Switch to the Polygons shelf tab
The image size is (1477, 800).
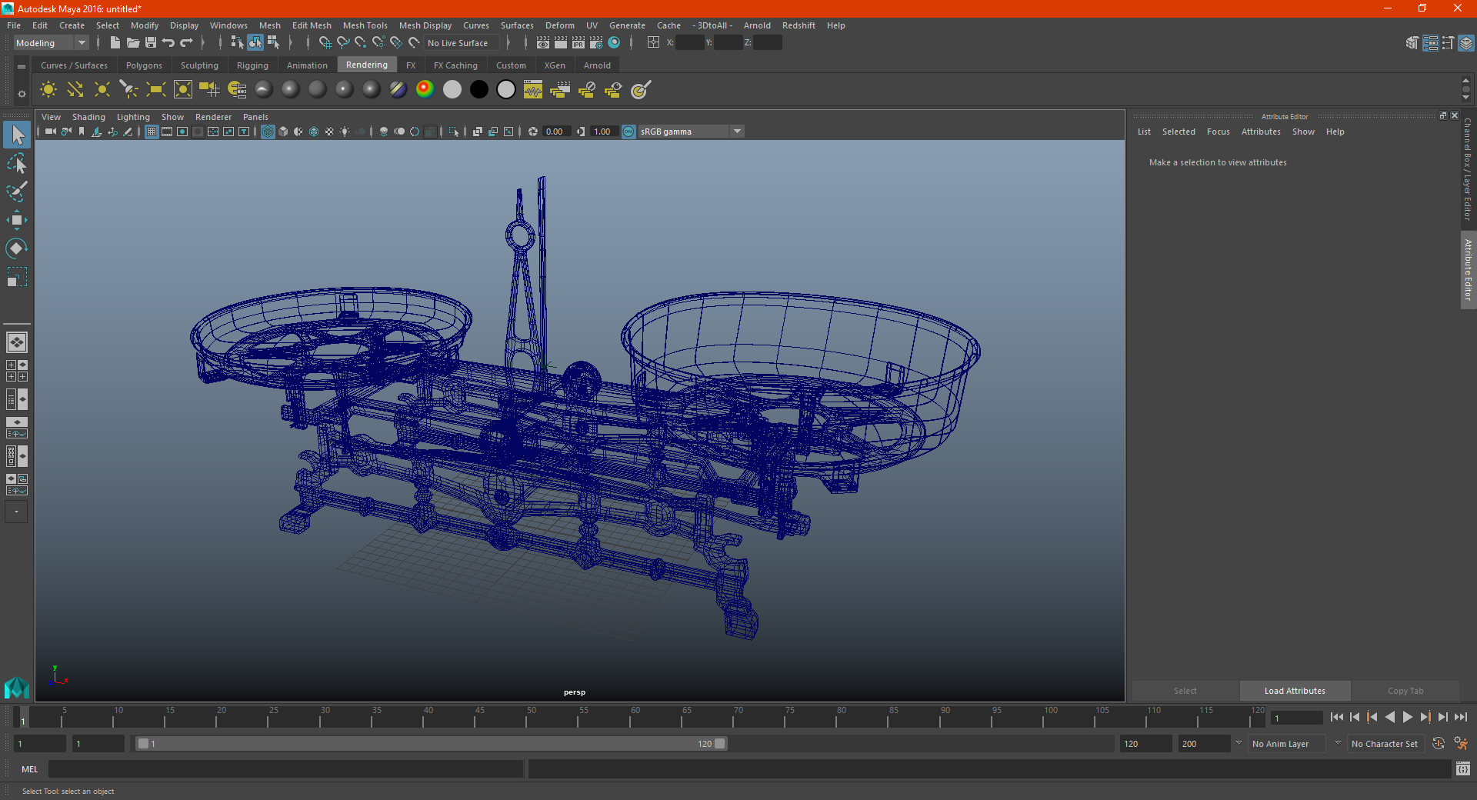click(x=144, y=65)
